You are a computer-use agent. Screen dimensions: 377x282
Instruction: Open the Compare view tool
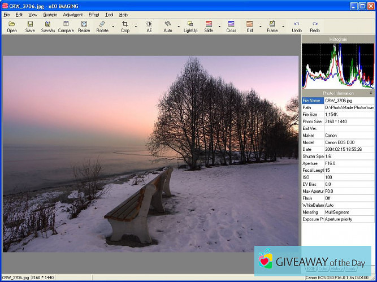click(66, 24)
